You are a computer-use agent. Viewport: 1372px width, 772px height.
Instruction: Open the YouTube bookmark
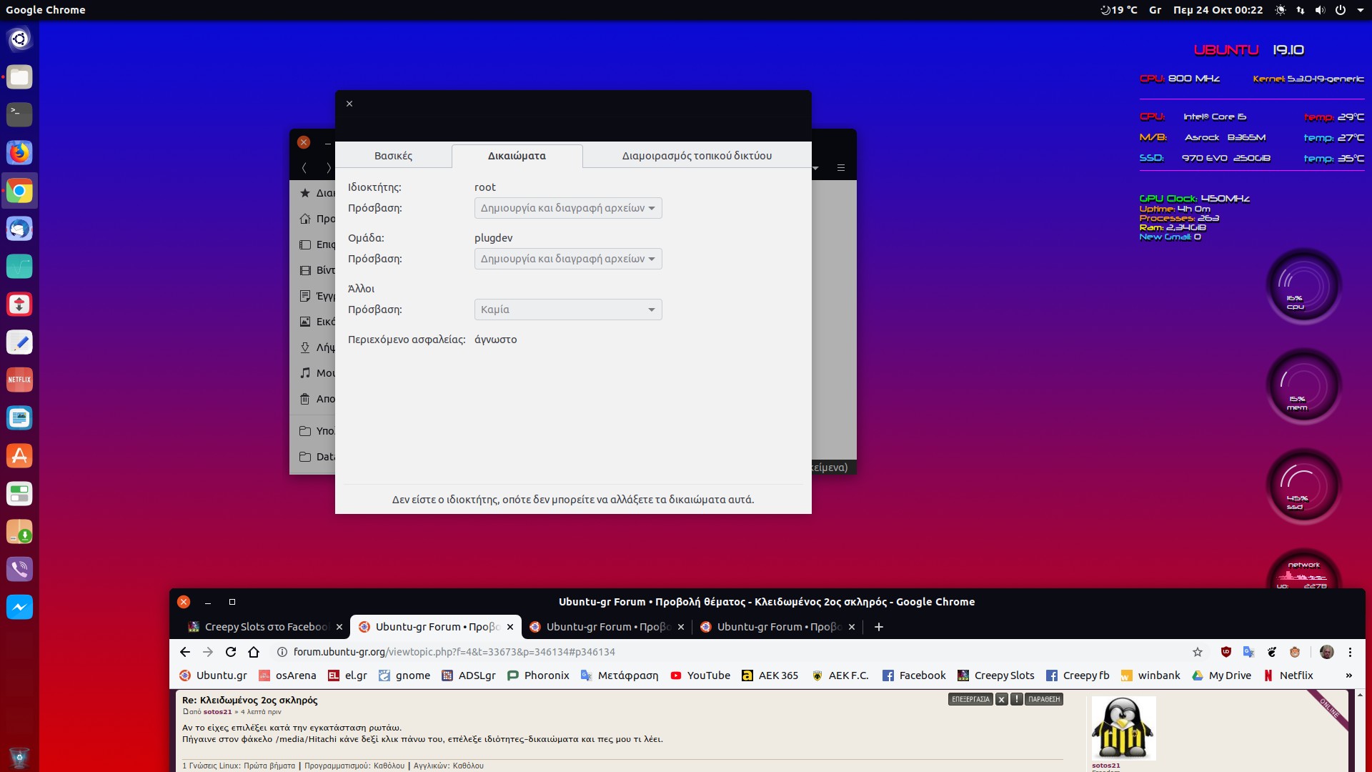tap(700, 675)
